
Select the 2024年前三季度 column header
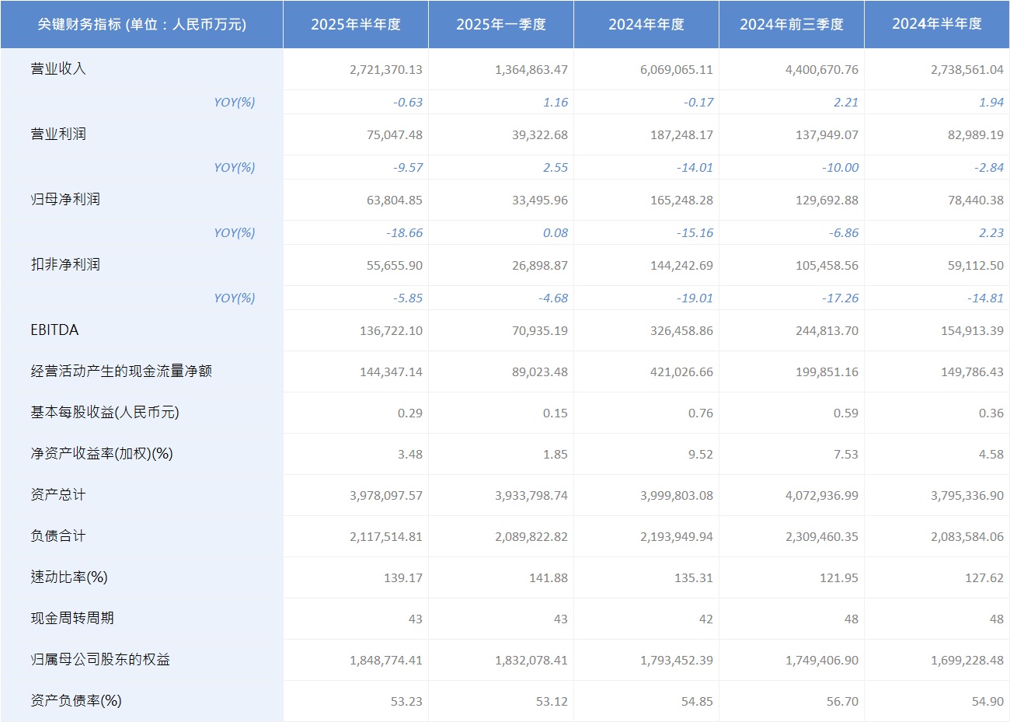pos(791,25)
